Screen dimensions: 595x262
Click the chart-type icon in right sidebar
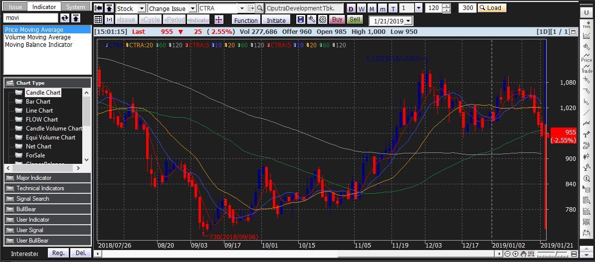pos(587,36)
